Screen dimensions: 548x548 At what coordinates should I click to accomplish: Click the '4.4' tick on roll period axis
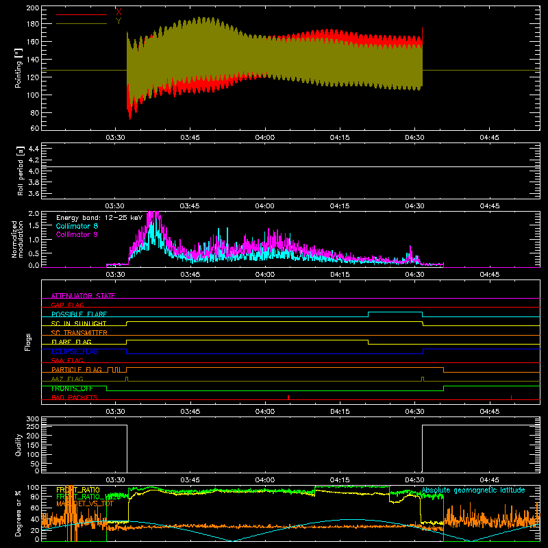(x=34, y=149)
